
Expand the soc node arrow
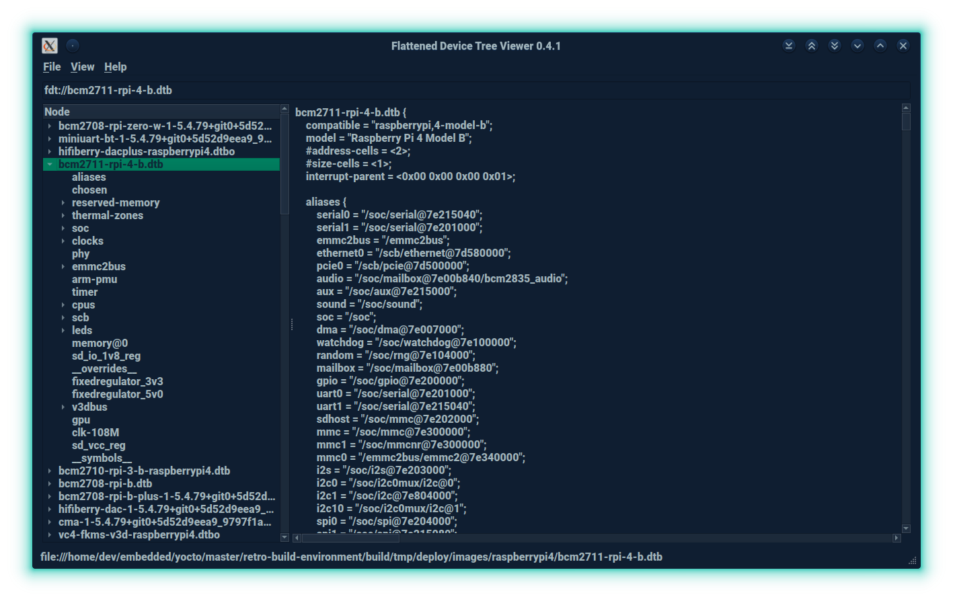click(63, 228)
